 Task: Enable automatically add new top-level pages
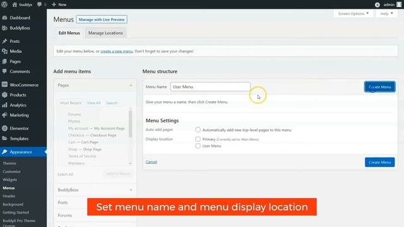[198, 130]
